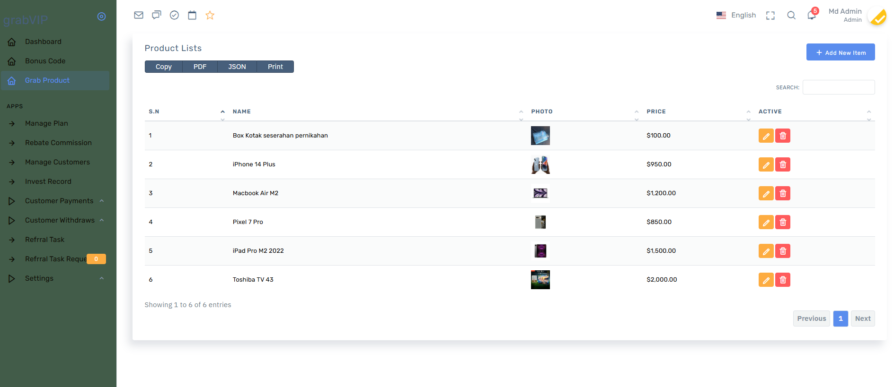Viewport: 894px width, 387px height.
Task: Open the notifications bell icon
Action: coord(811,15)
